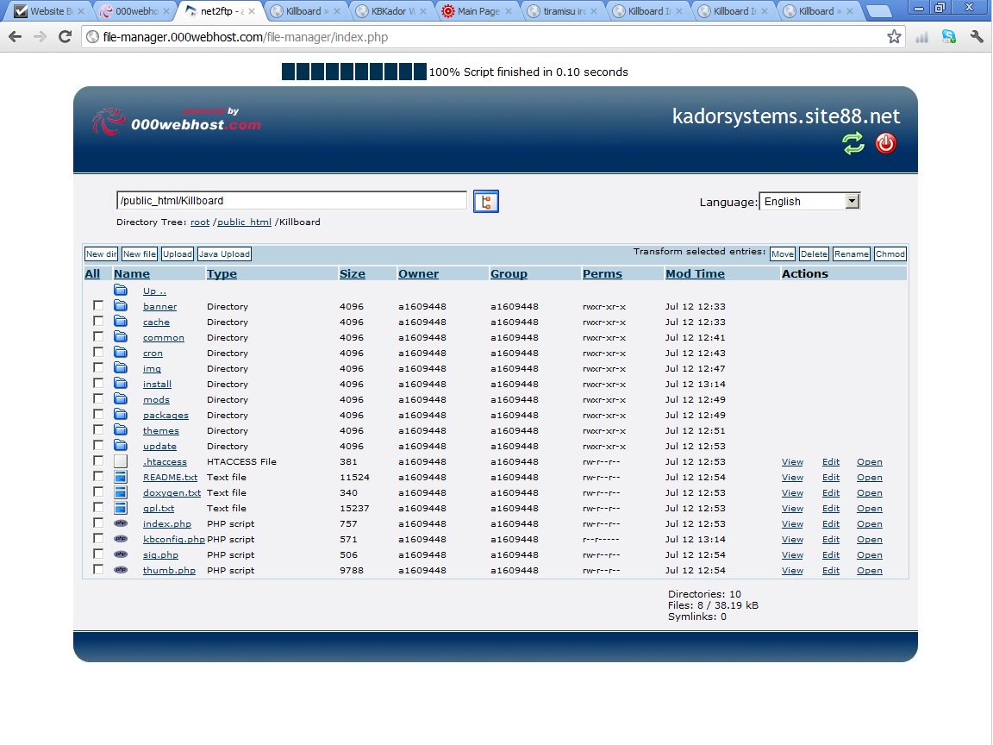The height and width of the screenshot is (745, 993).
Task: Check the thumb.php file checkbox
Action: point(98,569)
